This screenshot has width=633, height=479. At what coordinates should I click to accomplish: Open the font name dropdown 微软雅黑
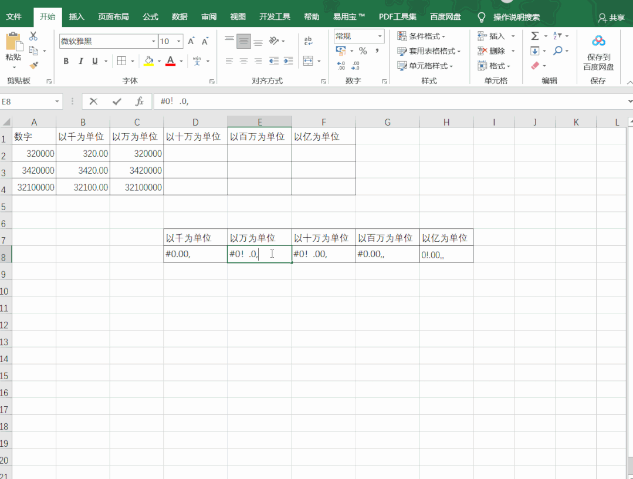click(153, 41)
